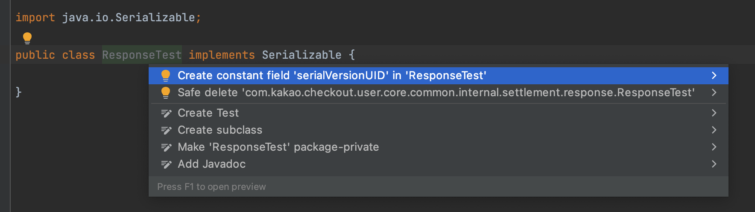Image resolution: width=755 pixels, height=212 pixels.
Task: Click the java.io.Serializable import statement
Action: point(128,17)
